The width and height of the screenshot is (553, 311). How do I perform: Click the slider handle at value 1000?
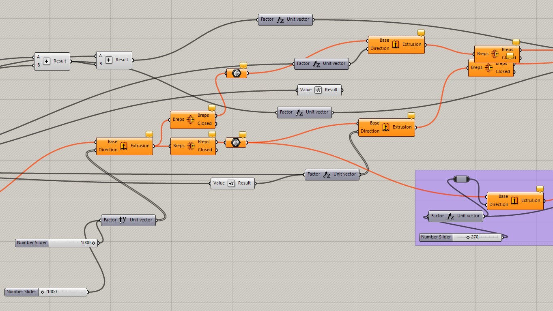(94, 243)
